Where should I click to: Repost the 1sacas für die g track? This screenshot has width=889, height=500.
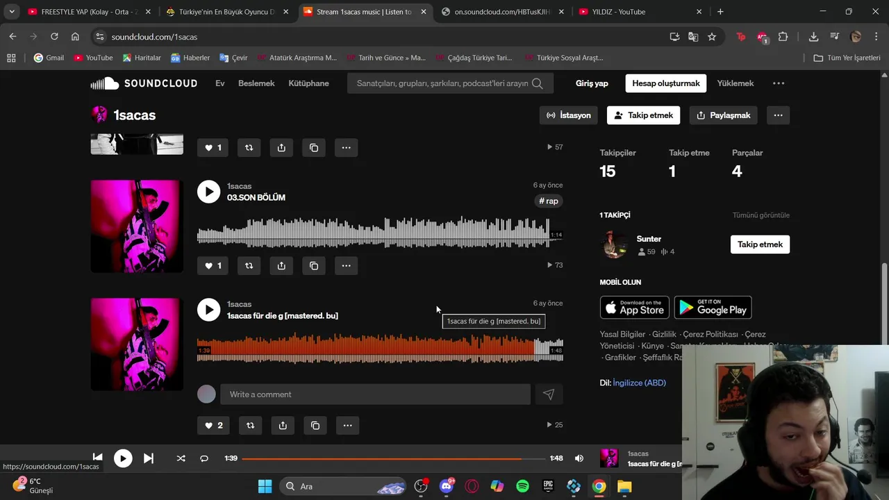coord(250,425)
